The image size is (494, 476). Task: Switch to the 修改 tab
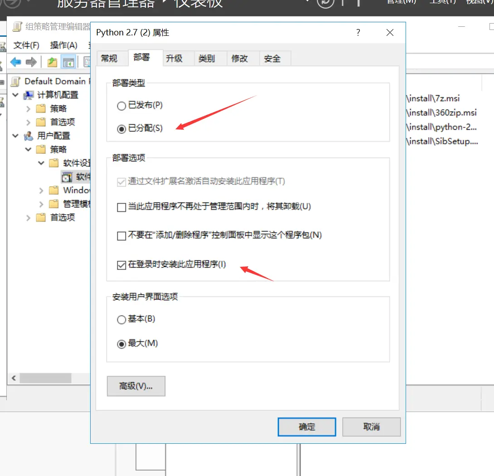tap(243, 59)
